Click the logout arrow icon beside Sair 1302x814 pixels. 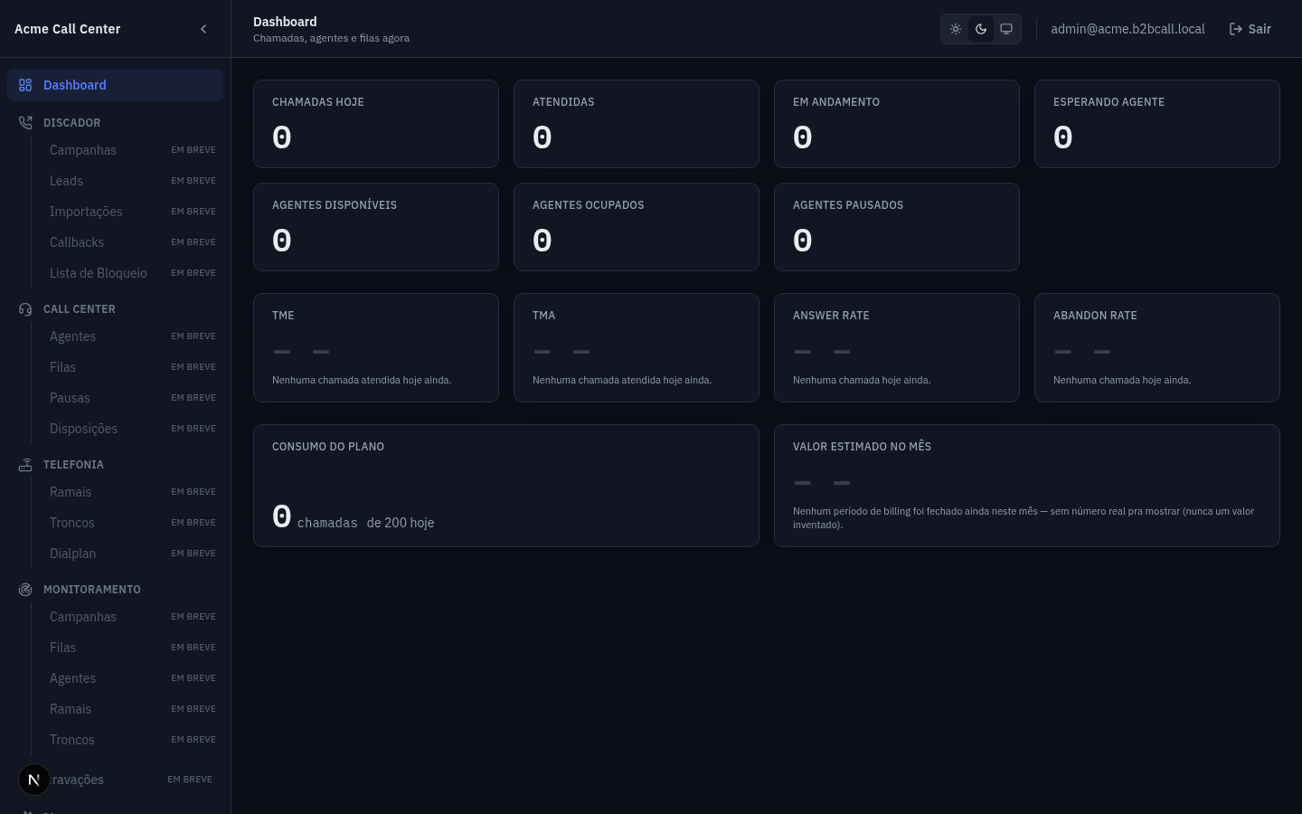pos(1235,29)
